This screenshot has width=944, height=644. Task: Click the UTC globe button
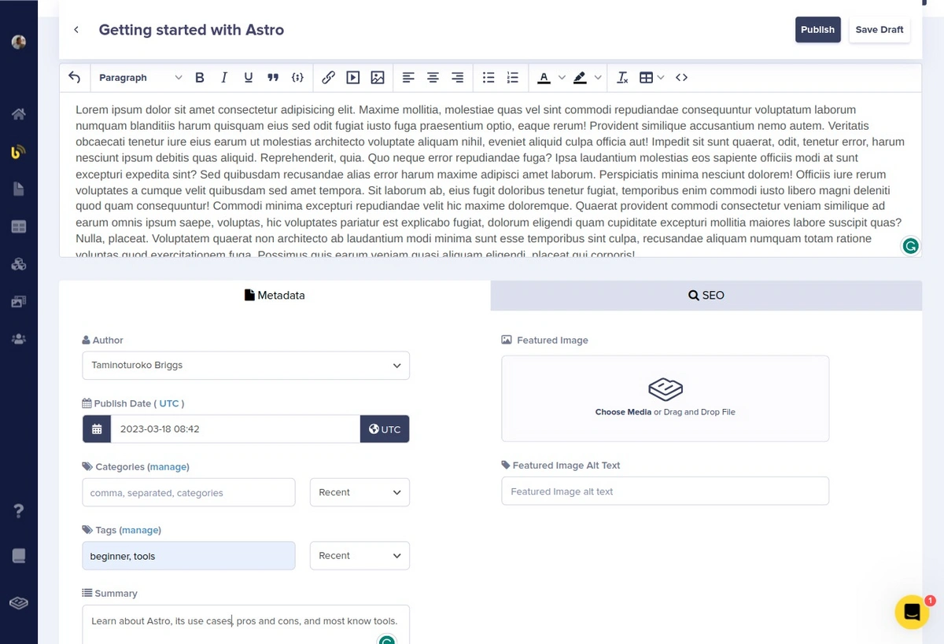click(385, 429)
